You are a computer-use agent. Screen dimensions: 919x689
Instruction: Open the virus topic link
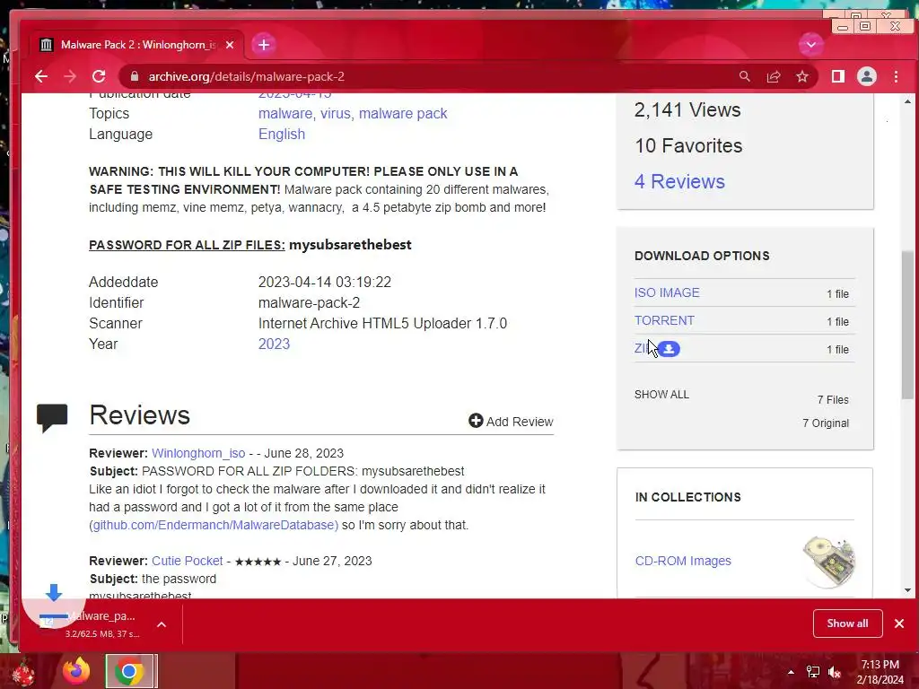tap(336, 114)
